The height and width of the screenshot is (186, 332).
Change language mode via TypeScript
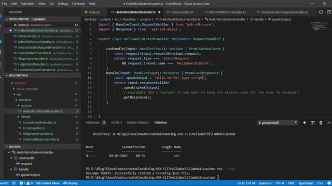pyautogui.click(x=306, y=183)
